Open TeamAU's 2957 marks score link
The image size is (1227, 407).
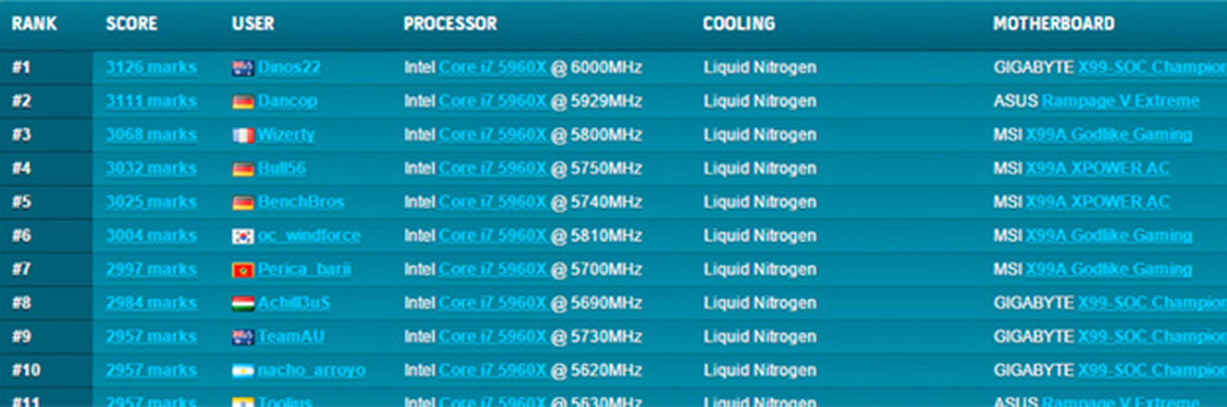151,336
